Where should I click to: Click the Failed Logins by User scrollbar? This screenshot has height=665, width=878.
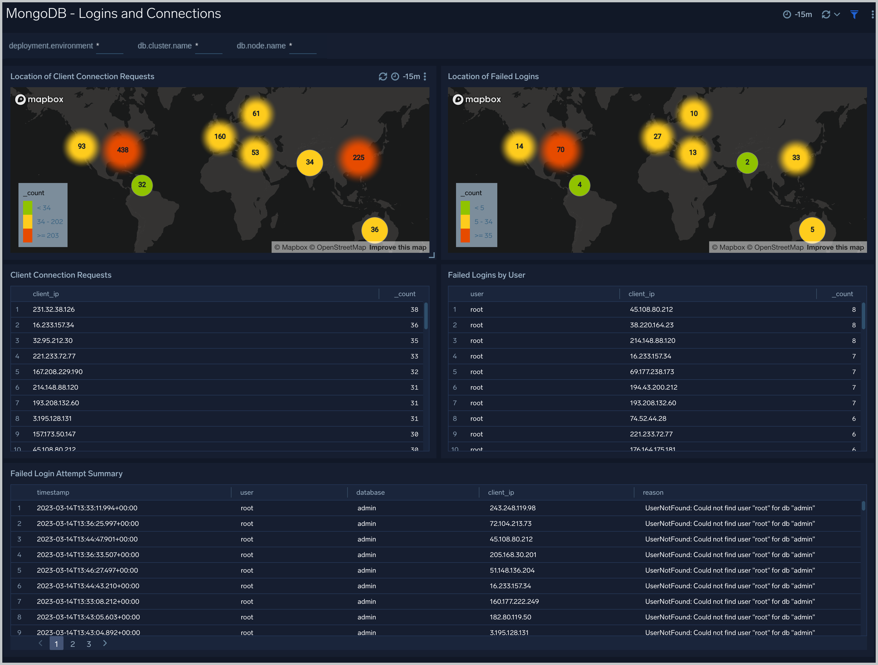(x=863, y=316)
